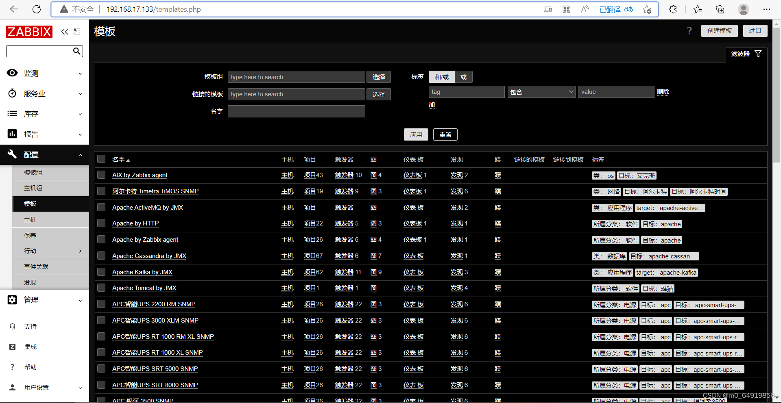Click the Z icon for 集成

coord(12,347)
